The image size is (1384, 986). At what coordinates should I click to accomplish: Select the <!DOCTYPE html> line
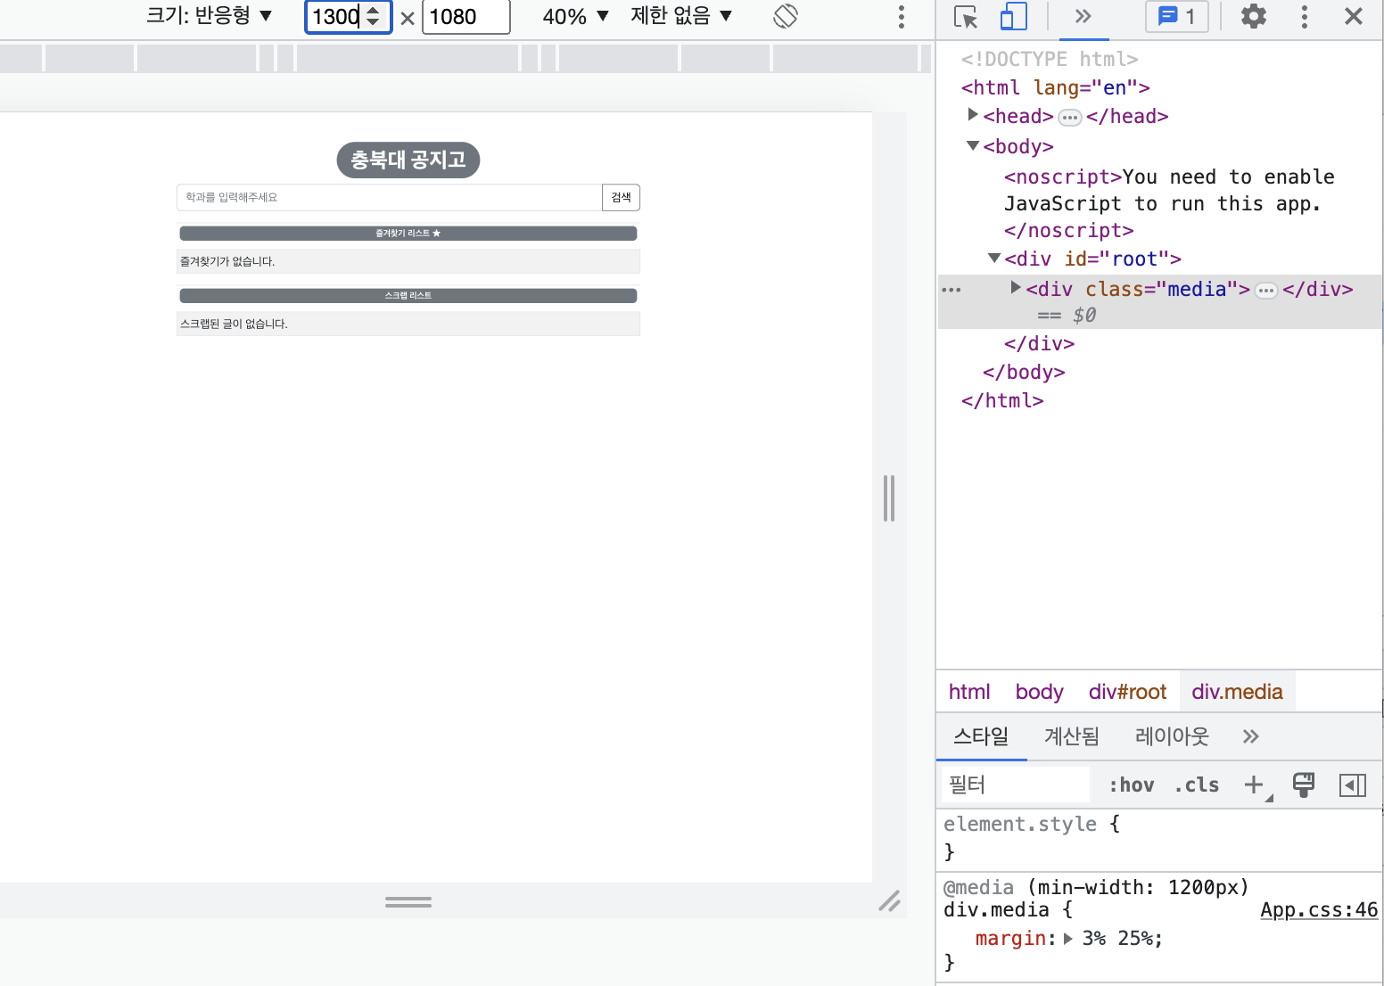click(x=1050, y=59)
